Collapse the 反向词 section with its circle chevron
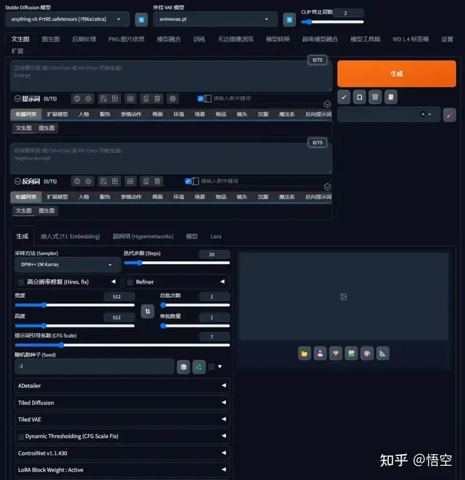465x480 pixels. point(17,182)
